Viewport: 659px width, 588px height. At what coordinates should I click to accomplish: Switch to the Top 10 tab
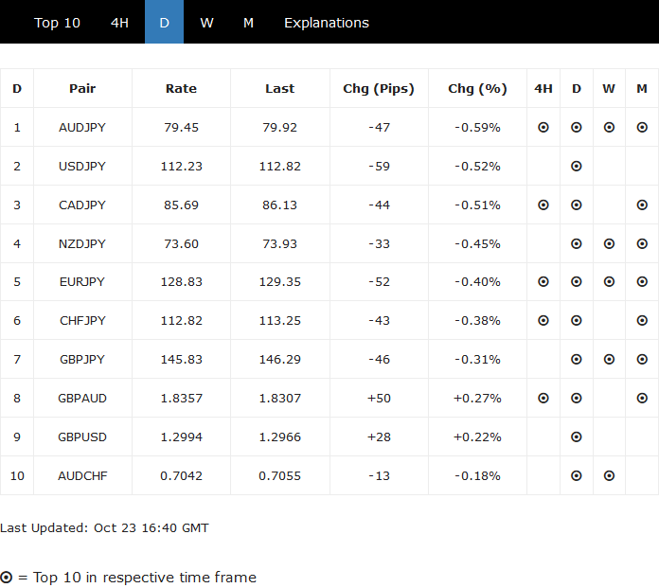[x=57, y=23]
